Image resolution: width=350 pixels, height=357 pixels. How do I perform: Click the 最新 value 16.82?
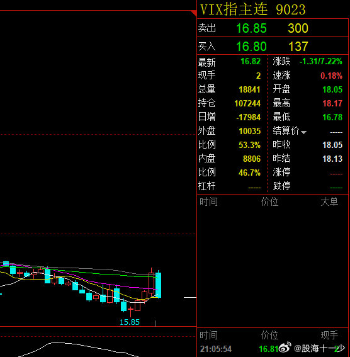pyautogui.click(x=251, y=61)
